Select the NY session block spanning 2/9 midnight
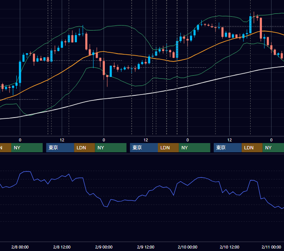The image size is (284, 251). pos(111,148)
